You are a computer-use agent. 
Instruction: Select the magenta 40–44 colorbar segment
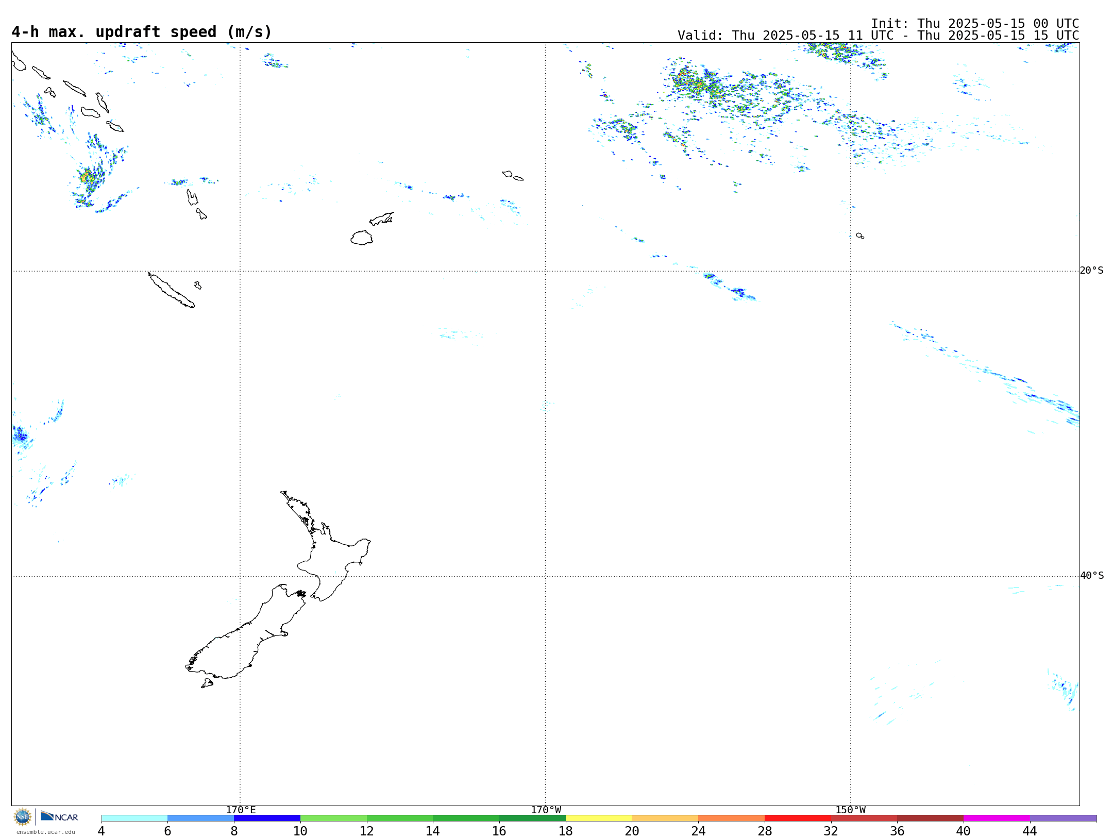997,818
